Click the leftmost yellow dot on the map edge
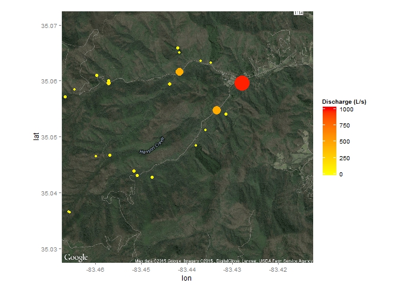 pos(65,97)
